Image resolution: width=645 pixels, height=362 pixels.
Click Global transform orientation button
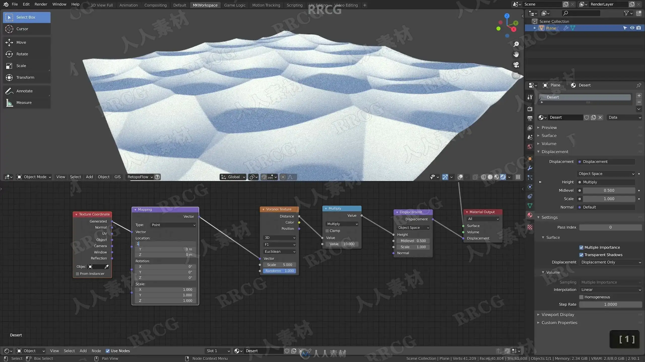233,177
